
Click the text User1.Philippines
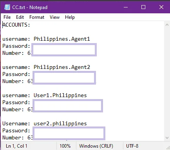[60, 95]
